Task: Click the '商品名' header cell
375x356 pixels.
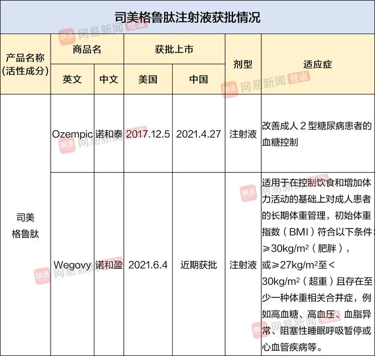Action: point(87,50)
